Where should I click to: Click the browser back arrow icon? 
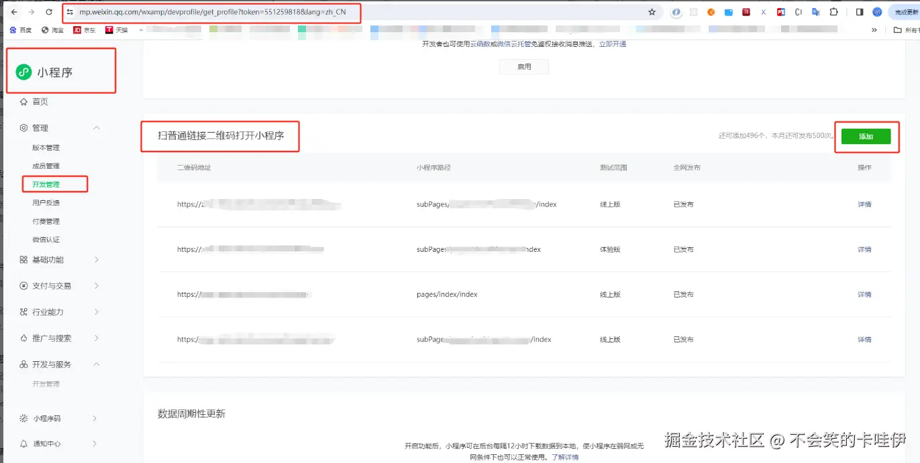(x=14, y=12)
